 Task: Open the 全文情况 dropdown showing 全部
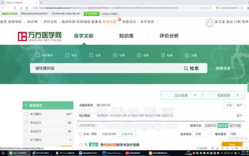point(202,134)
